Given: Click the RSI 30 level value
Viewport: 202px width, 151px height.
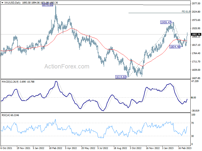Looking at the screenshot, I should coord(192,136).
